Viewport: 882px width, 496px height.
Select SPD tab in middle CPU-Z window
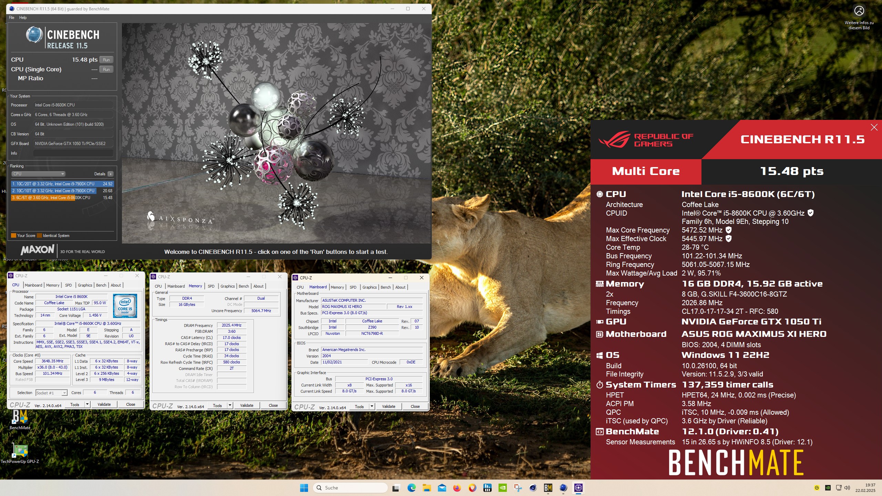211,286
